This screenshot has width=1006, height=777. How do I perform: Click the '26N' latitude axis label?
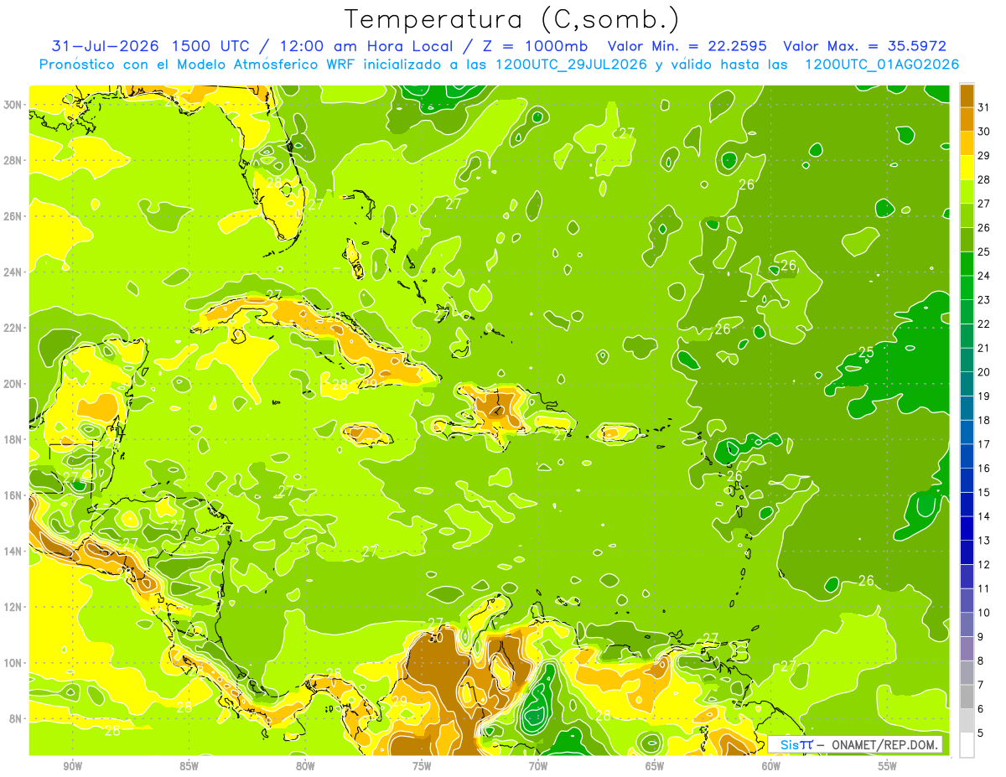click(x=14, y=215)
